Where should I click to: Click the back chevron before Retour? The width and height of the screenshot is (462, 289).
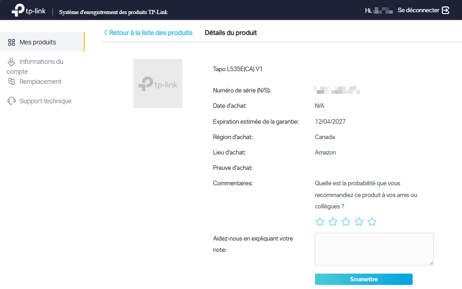pos(105,33)
